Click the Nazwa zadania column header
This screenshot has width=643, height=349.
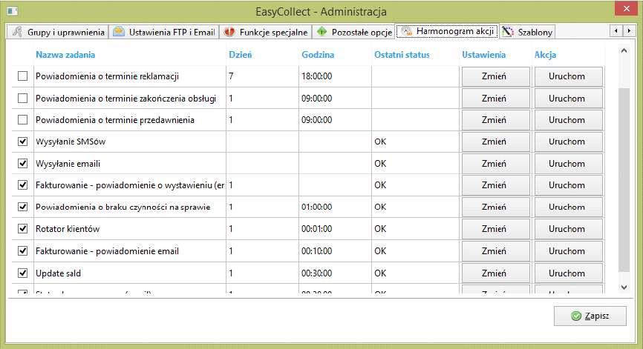tap(65, 55)
